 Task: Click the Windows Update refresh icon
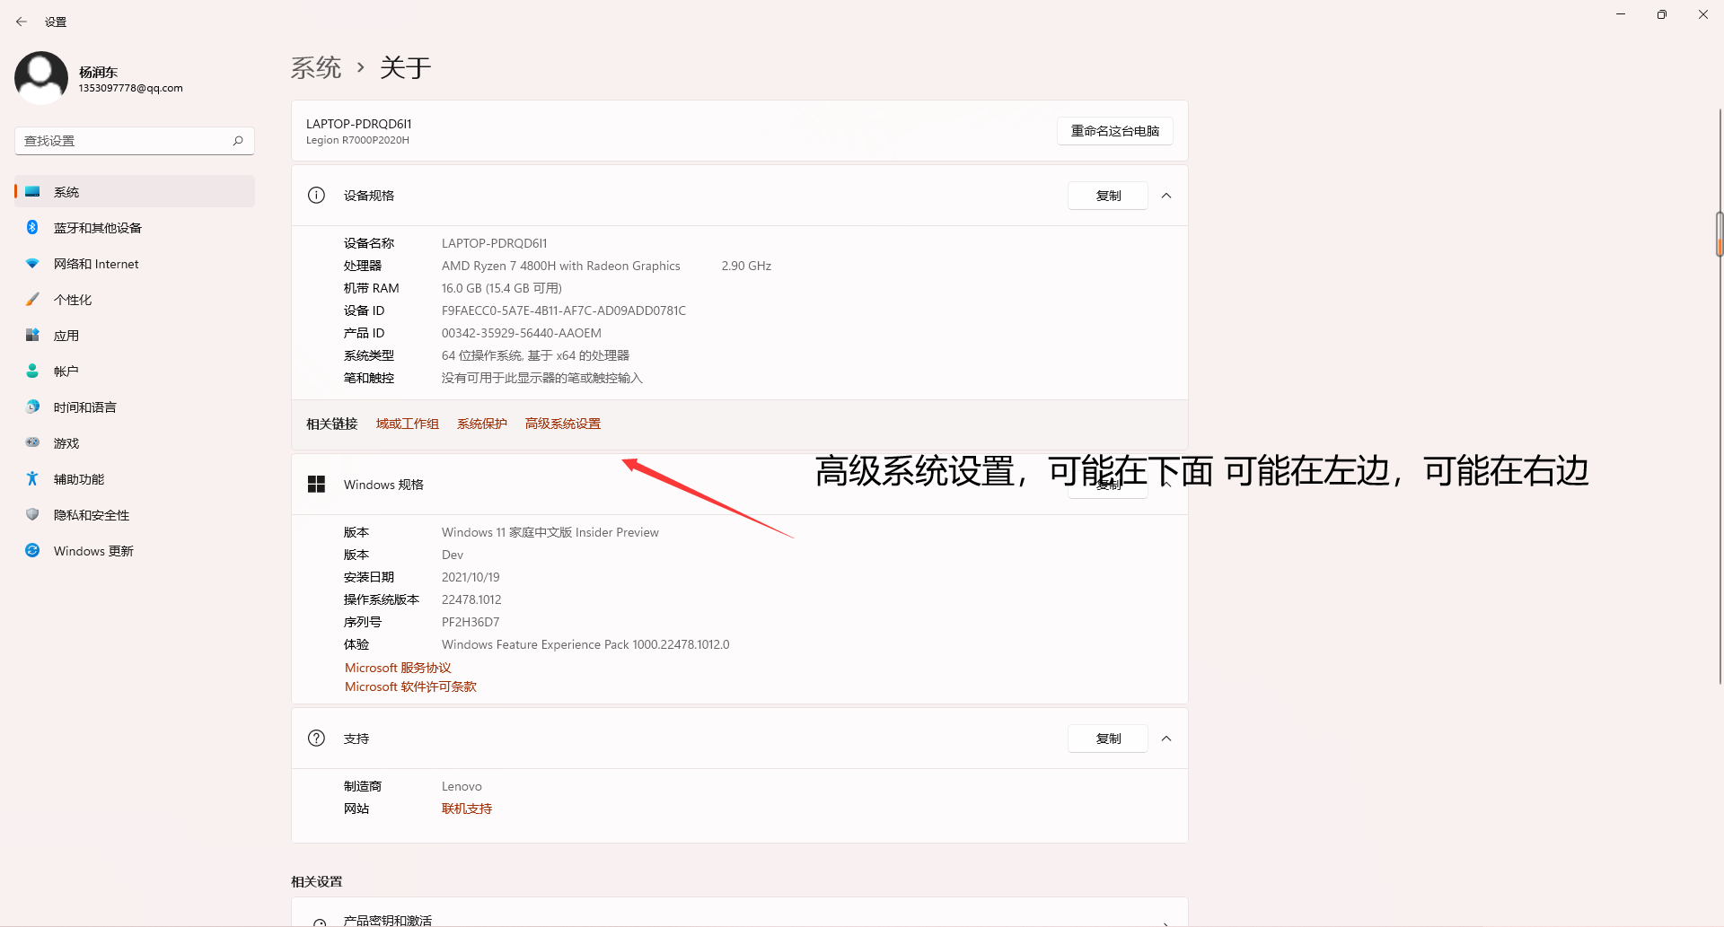point(32,551)
